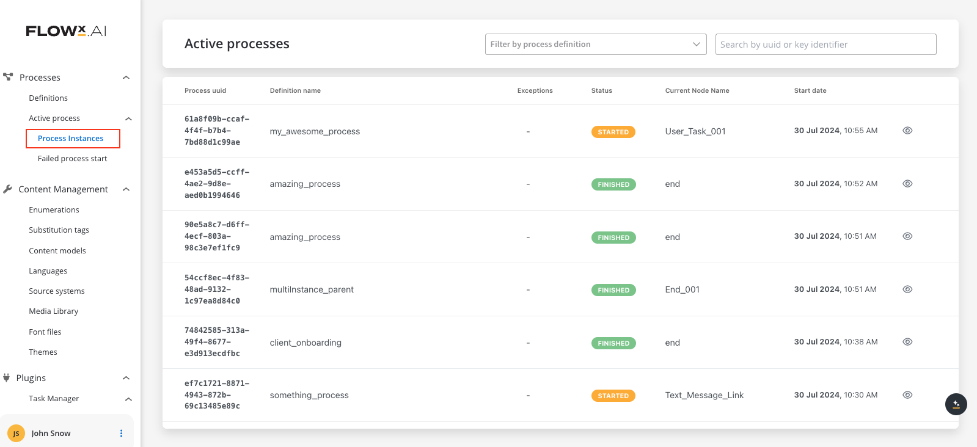
Task: Open the user options three-dot menu
Action: pos(121,434)
